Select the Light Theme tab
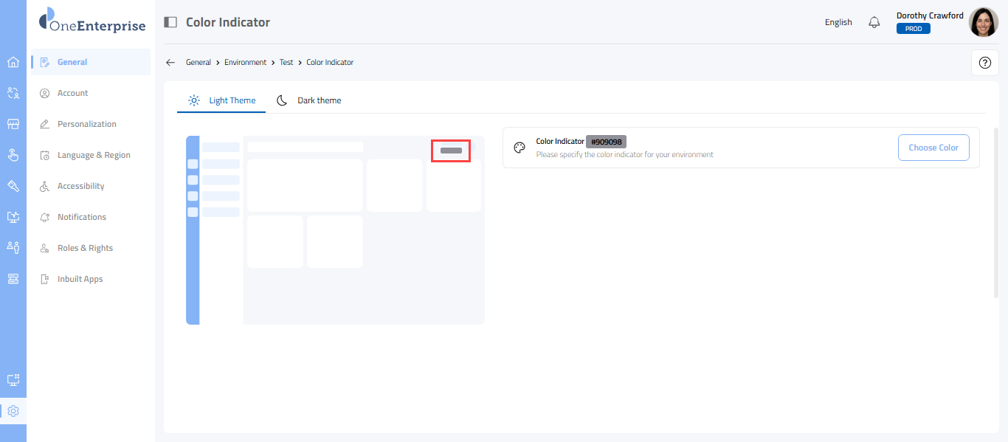 (221, 100)
